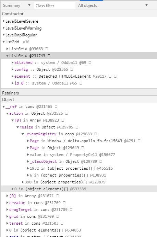Screen dimensions: 157x237
Task: Collapse the ListGrid ×36 constructor group
Action: [4, 42]
